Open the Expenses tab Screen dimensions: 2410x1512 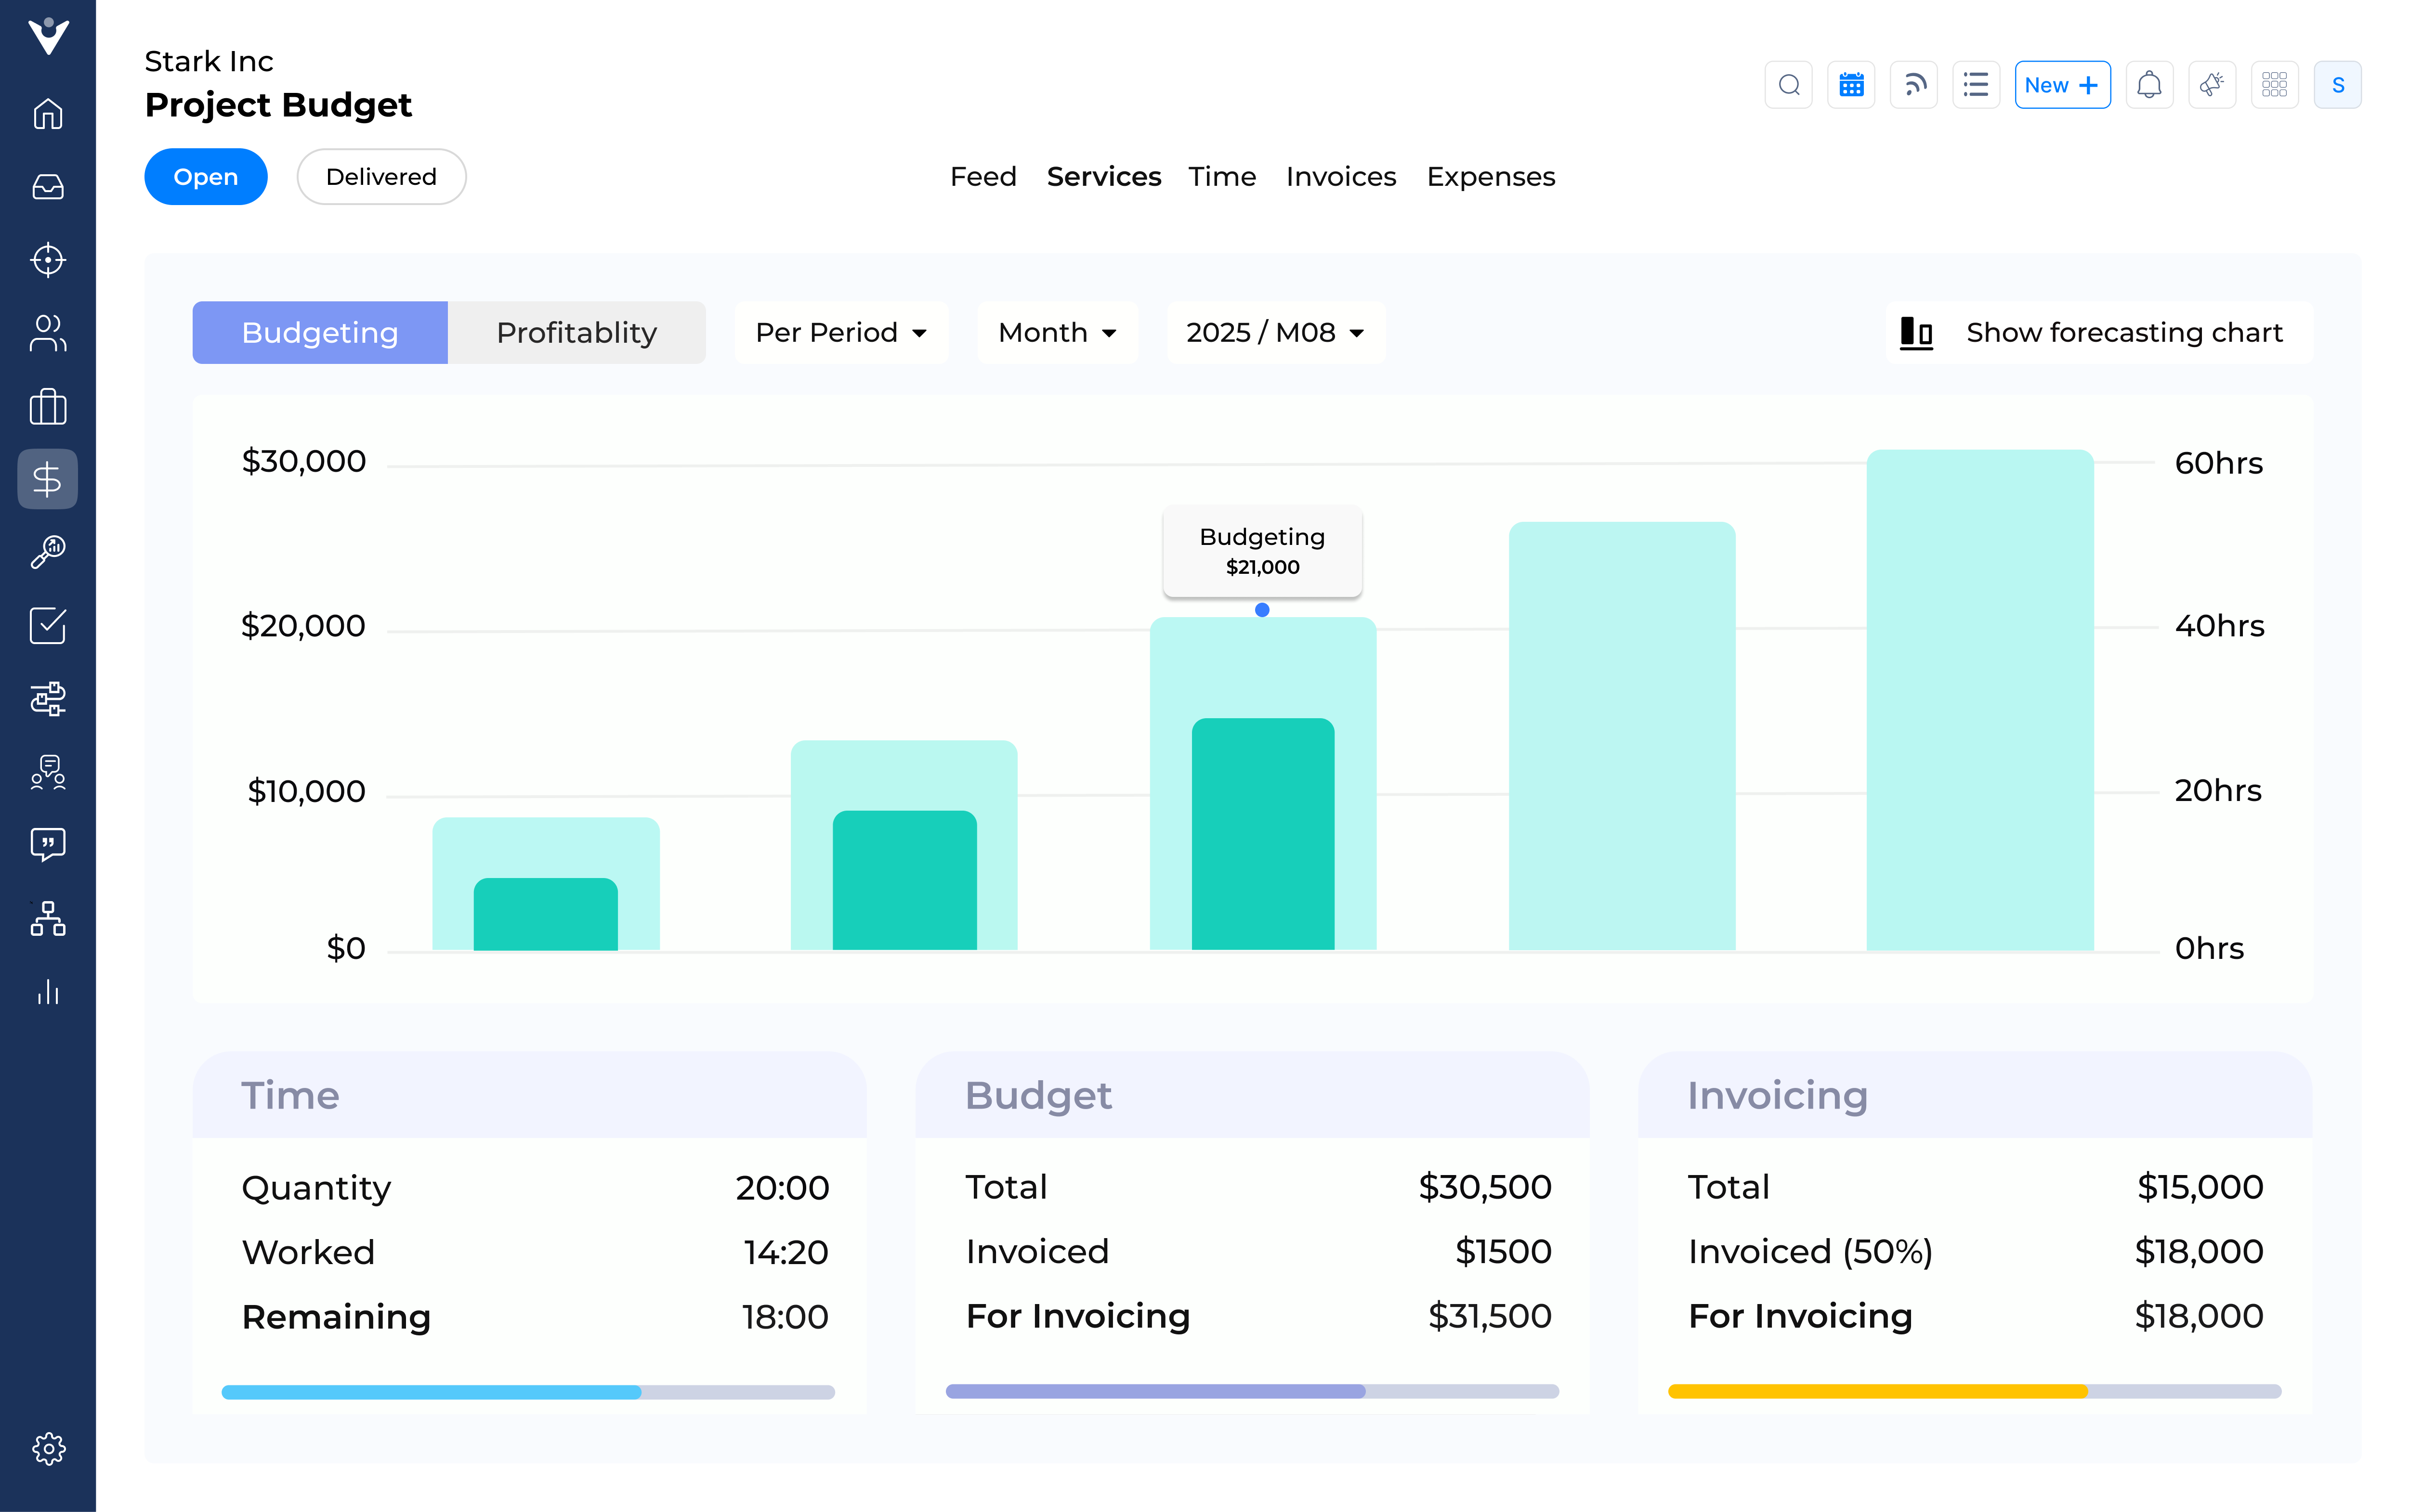pos(1491,176)
